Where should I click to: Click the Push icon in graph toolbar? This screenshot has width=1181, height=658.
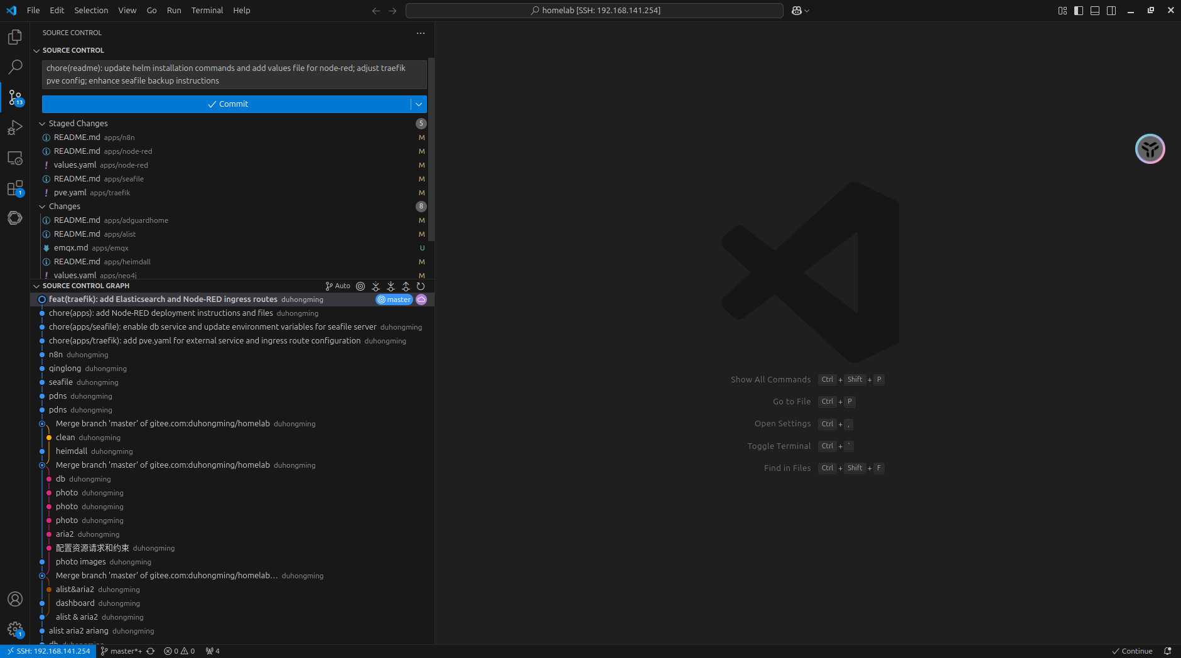[x=406, y=286]
